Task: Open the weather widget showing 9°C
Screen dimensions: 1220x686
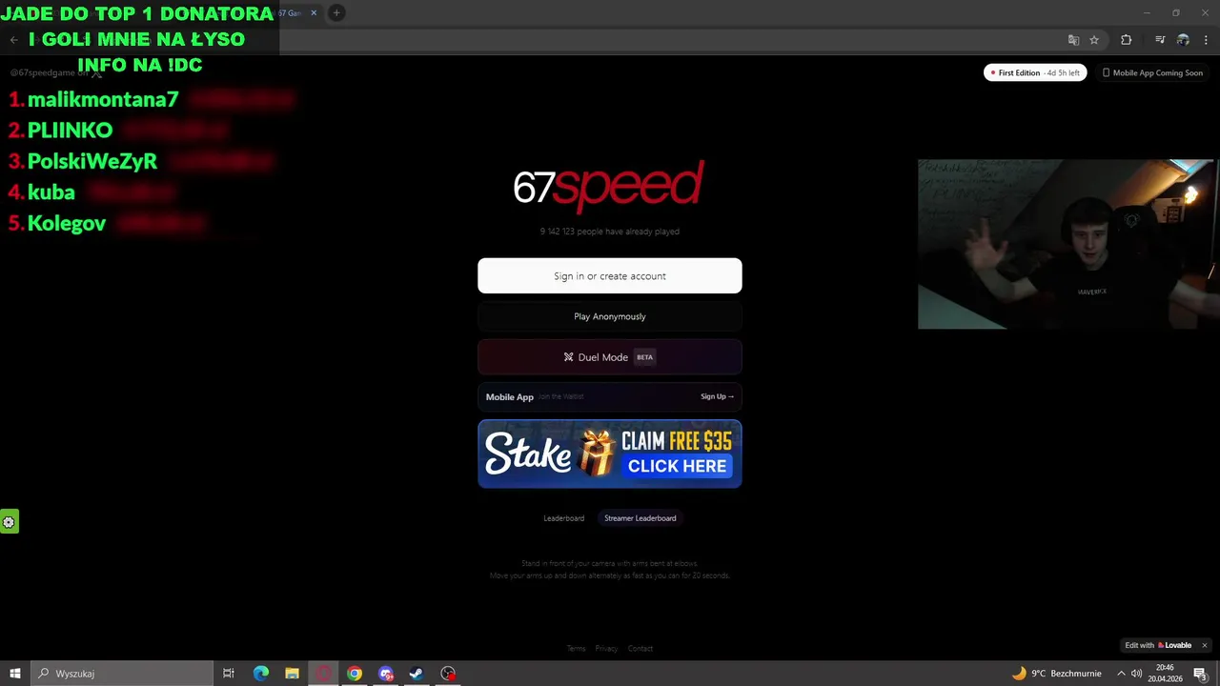Action: [x=1056, y=674]
